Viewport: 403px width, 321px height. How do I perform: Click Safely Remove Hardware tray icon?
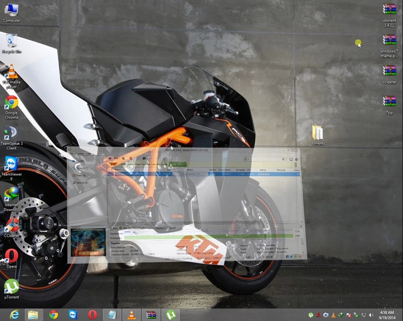[x=356, y=315]
